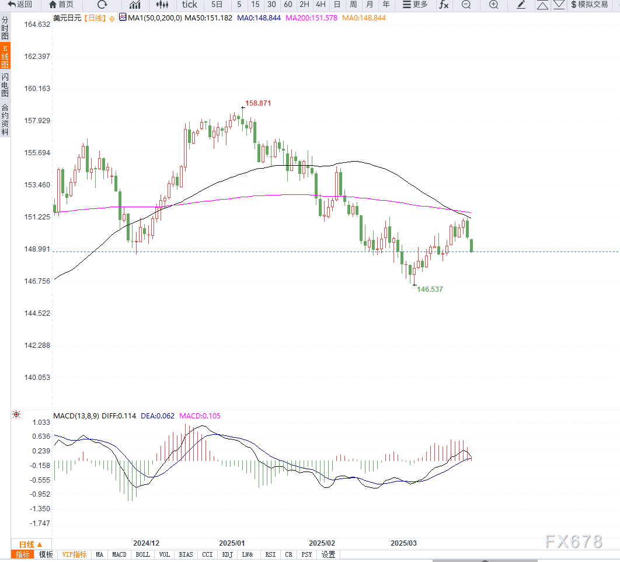Screen dimensions: 620x562
Task: Zoom out the chart
Action: (466, 5)
